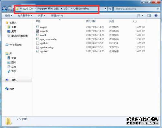The height and width of the screenshot is (128, 162).
Task: Open 桌面 in favorites
Action: 14,31
